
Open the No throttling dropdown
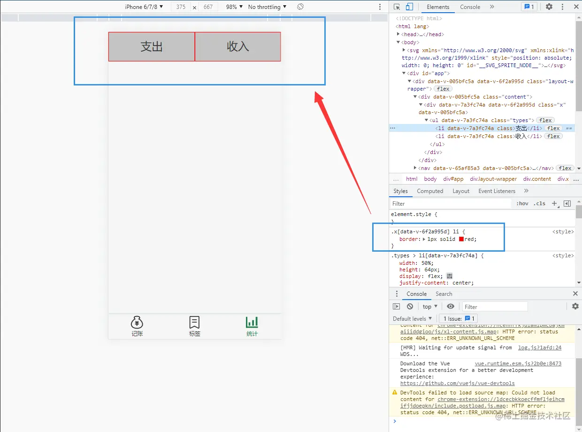point(267,7)
